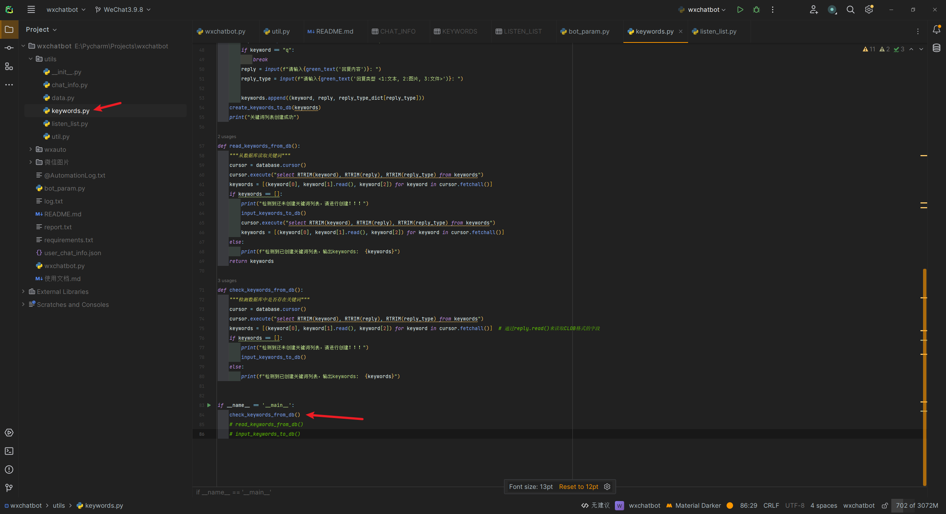Open the Structure tool window
The image size is (946, 514).
(x=9, y=66)
